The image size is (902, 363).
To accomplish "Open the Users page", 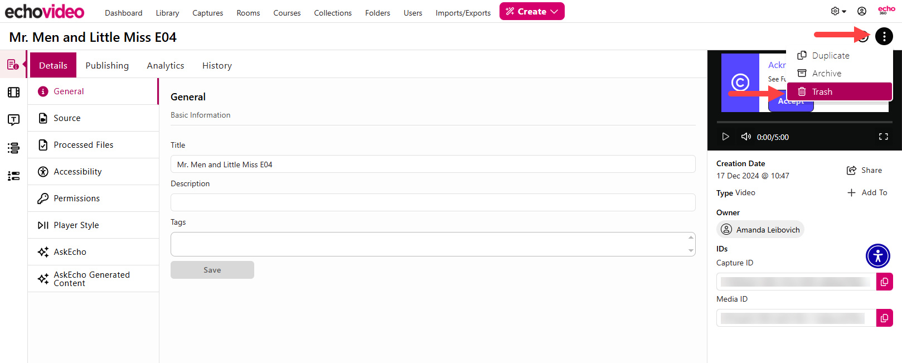I will [x=413, y=13].
